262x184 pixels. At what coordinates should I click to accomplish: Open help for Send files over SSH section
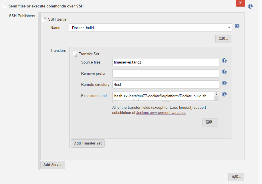250,6
